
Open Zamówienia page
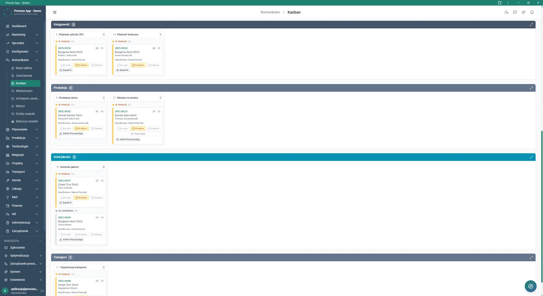pyautogui.click(x=25, y=76)
